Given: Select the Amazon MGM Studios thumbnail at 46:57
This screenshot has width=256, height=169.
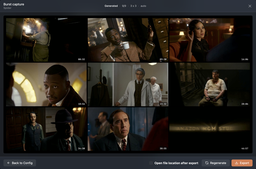Looking at the screenshot, I should tap(210, 129).
